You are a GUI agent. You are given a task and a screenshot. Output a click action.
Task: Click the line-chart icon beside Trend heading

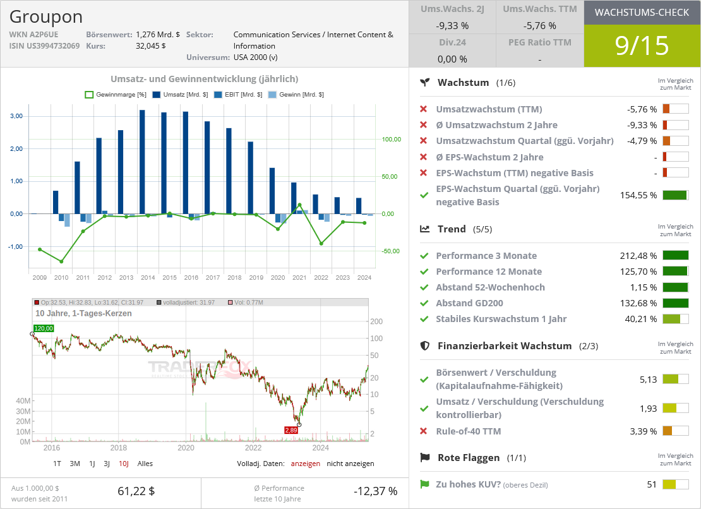click(425, 229)
